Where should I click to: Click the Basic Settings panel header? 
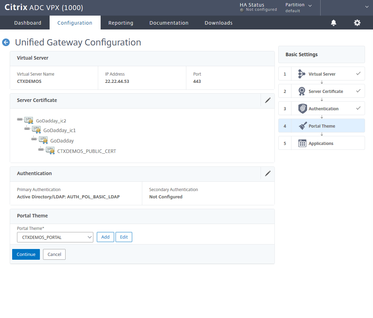[322, 54]
